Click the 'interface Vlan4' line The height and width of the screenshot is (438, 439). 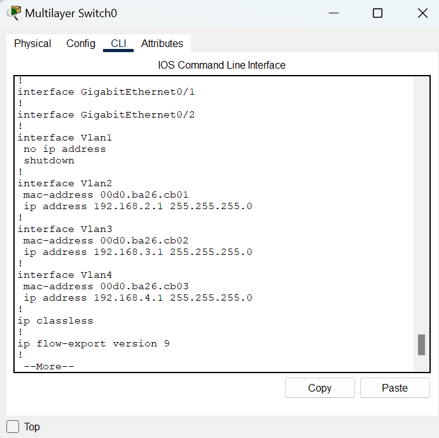65,275
